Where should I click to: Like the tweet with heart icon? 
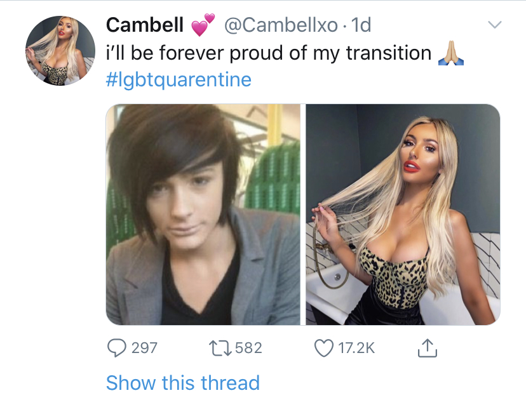tap(324, 348)
